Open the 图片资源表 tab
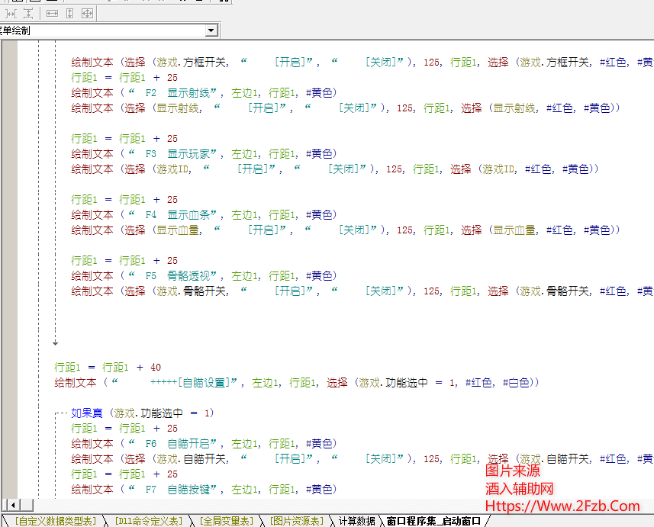This screenshot has height=527, width=654. click(x=297, y=521)
